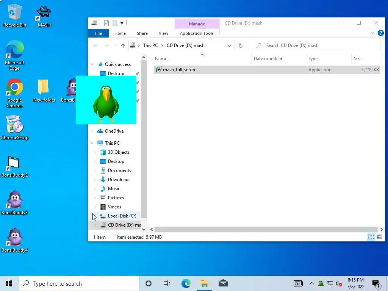
Task: Collapse the Quick access tree node
Action: pos(92,64)
